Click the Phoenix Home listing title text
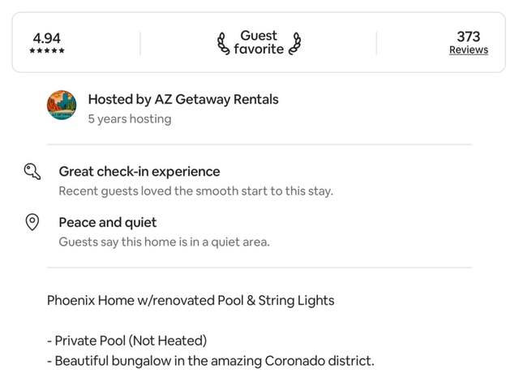Image resolution: width=519 pixels, height=373 pixels. tap(191, 301)
